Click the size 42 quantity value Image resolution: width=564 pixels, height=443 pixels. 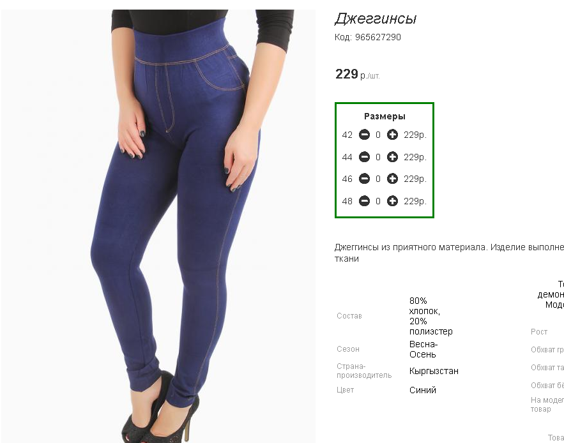pyautogui.click(x=377, y=135)
